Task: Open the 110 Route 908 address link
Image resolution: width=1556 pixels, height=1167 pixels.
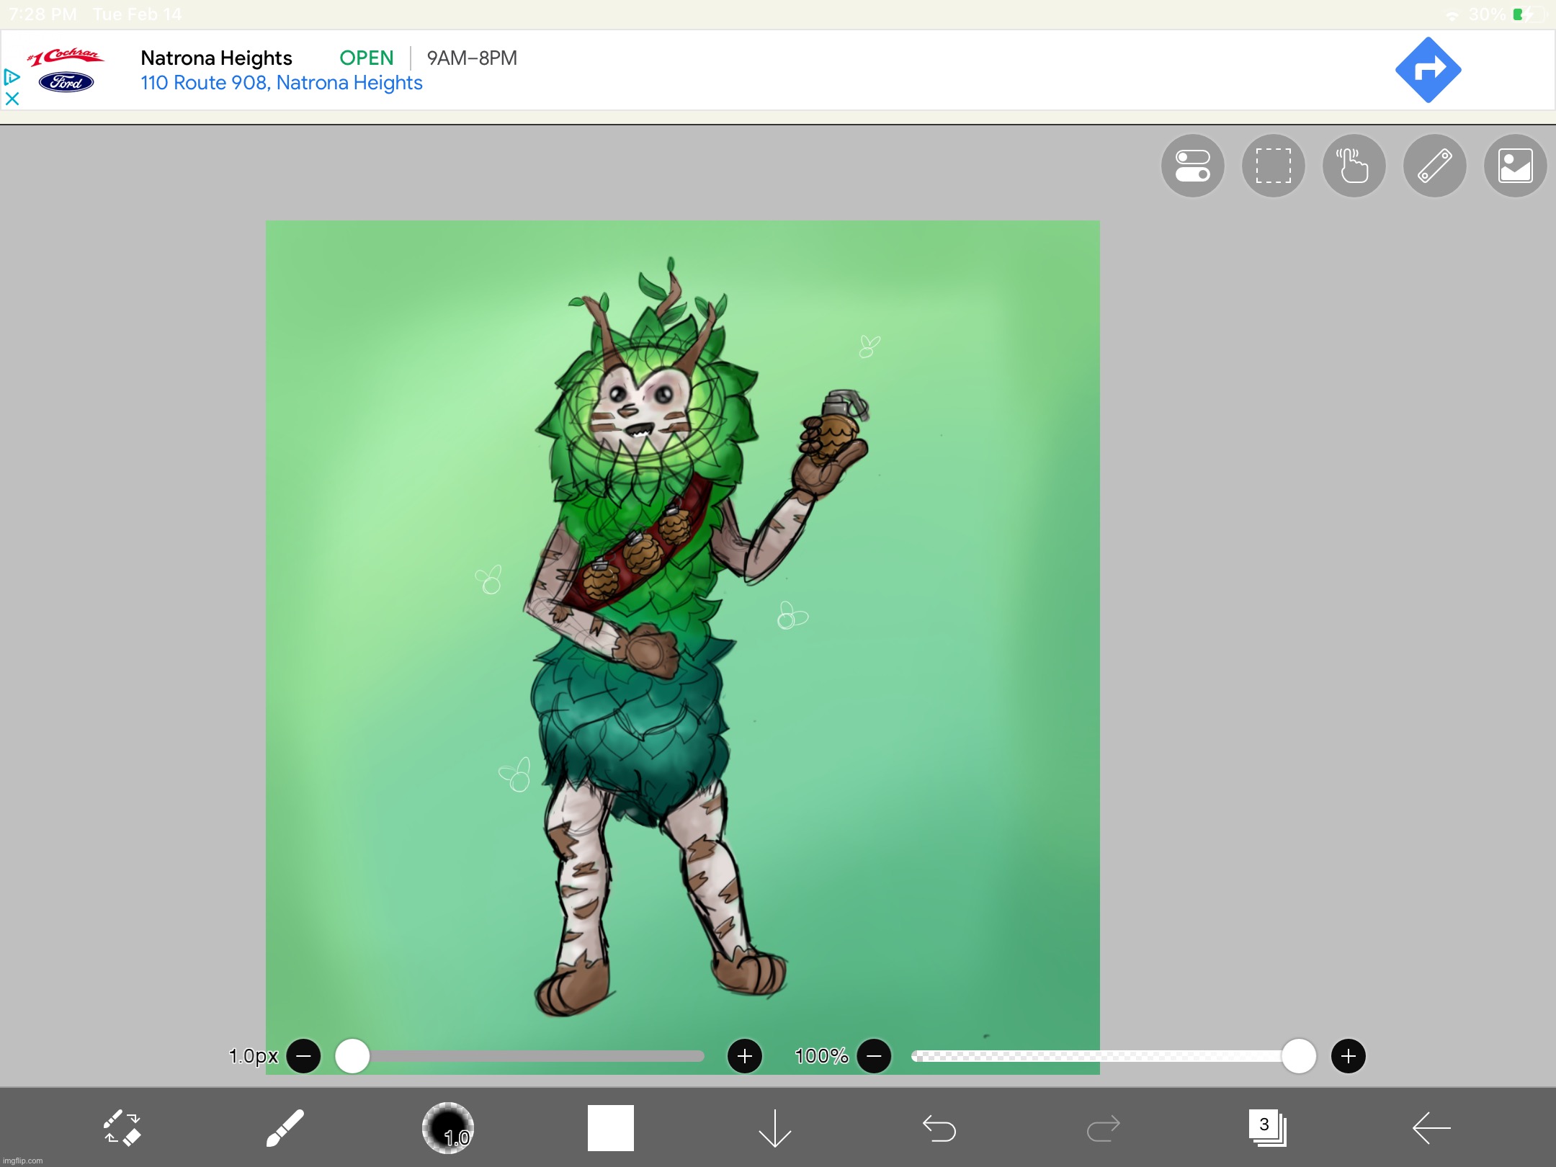Action: tap(282, 83)
